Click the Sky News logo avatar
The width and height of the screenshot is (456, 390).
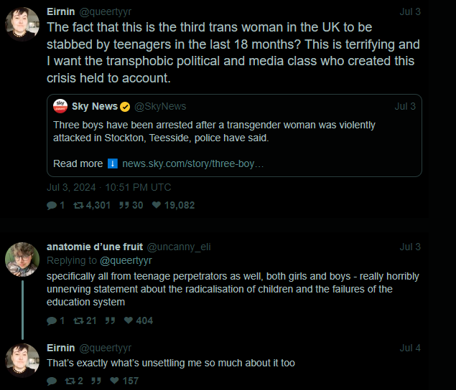(x=61, y=107)
